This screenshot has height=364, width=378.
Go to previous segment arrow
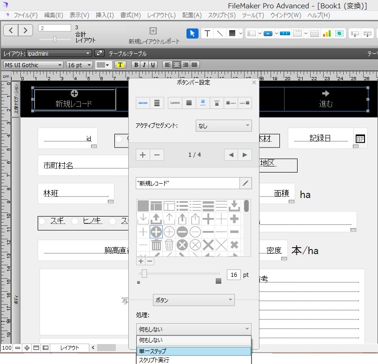pos(231,155)
